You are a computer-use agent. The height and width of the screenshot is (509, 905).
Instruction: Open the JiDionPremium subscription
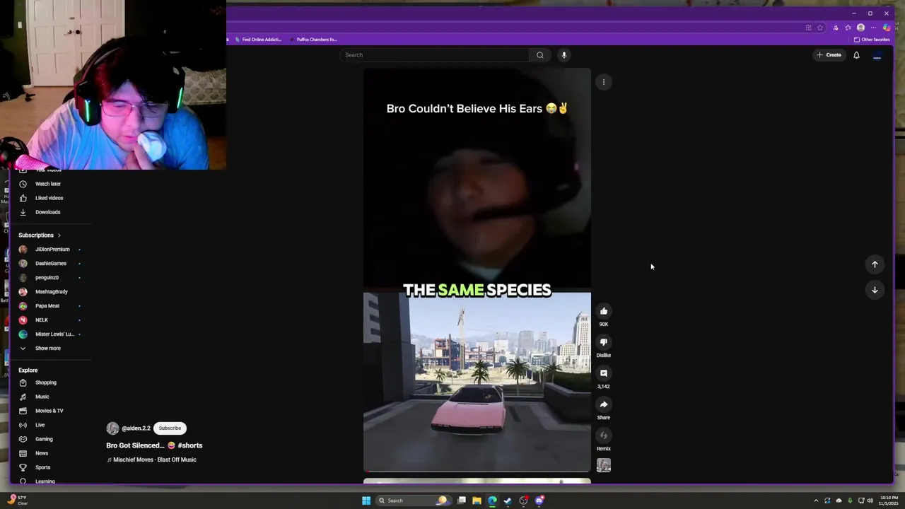[x=51, y=250]
